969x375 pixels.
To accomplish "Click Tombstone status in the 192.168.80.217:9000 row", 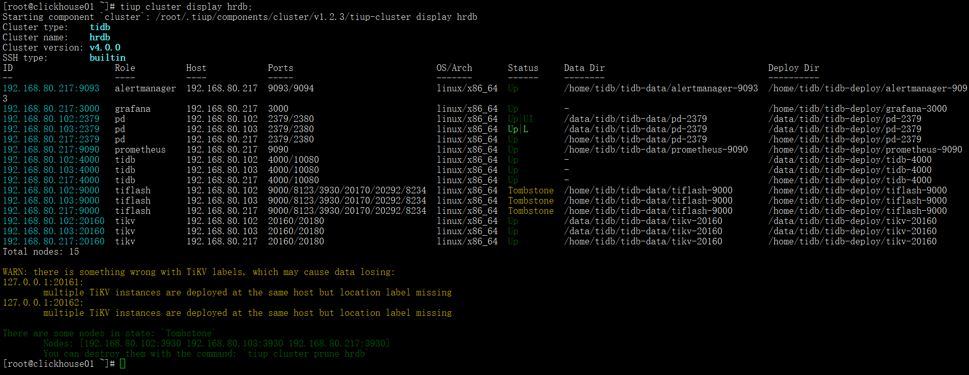I will tap(531, 211).
